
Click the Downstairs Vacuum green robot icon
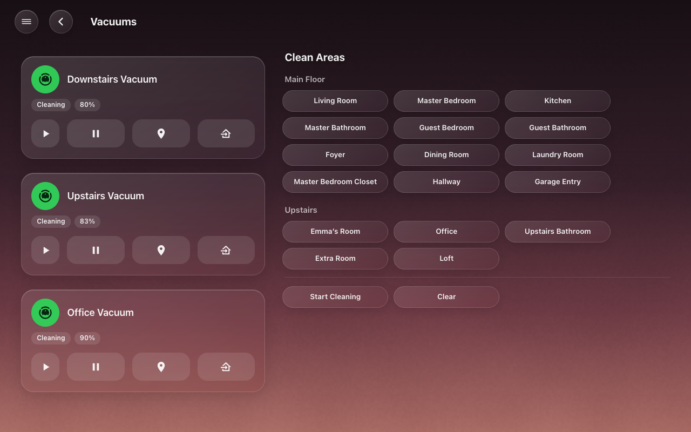[45, 79]
